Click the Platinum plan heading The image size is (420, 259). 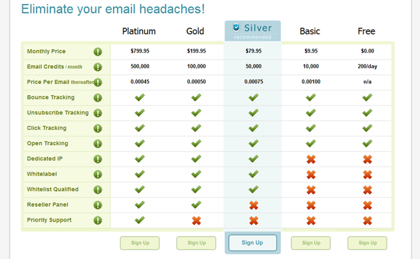coord(139,31)
